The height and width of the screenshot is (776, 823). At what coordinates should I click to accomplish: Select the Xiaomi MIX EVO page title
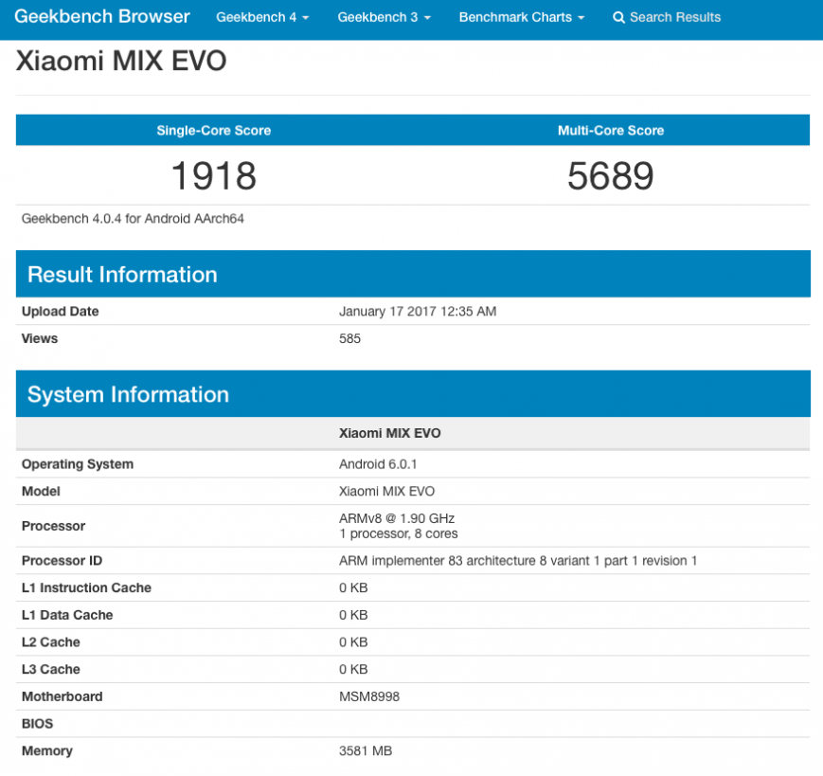[121, 61]
